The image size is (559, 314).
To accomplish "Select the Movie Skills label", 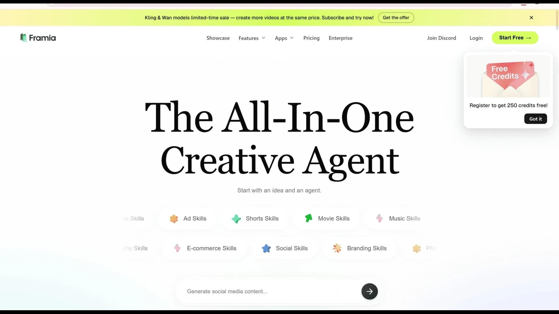I will coord(334,219).
